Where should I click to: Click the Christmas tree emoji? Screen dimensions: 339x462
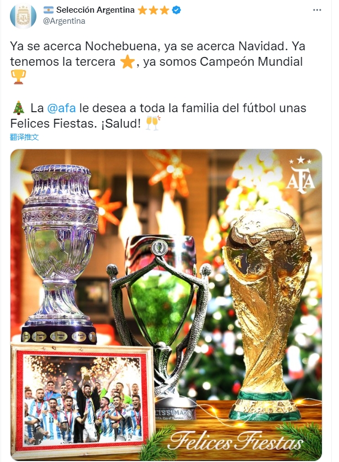19,108
